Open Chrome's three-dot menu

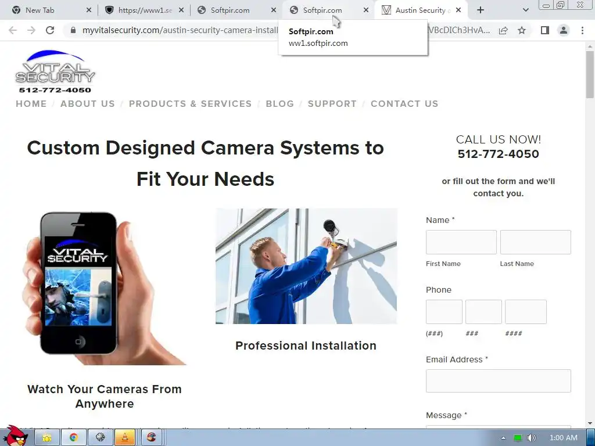[582, 30]
